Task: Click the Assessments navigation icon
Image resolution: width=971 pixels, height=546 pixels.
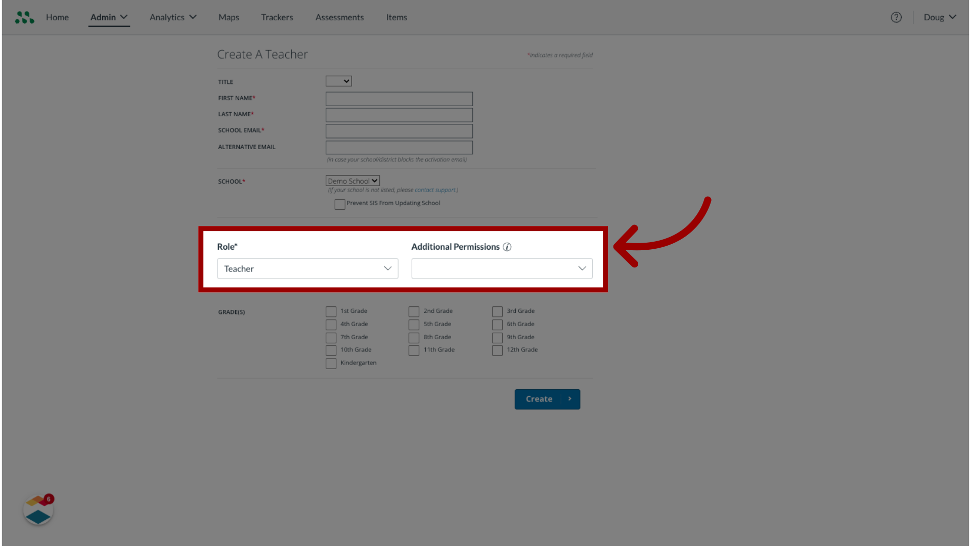Action: click(339, 17)
